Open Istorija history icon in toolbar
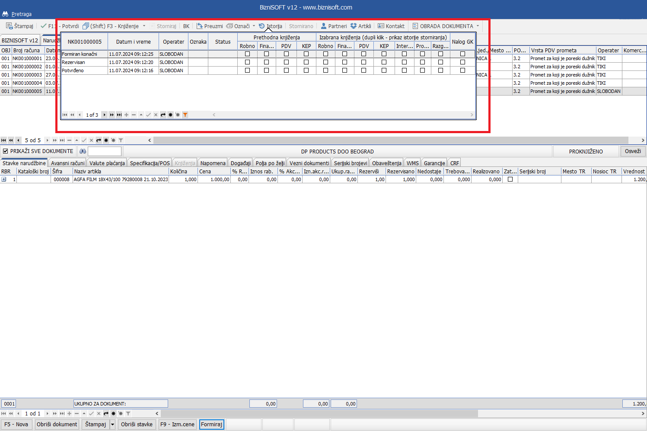The image size is (647, 431). 261,26
